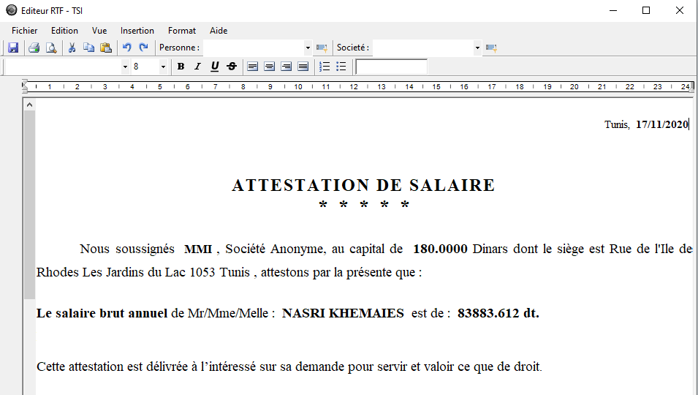698x395 pixels.
Task: Click the Undo arrow icon
Action: [x=127, y=48]
